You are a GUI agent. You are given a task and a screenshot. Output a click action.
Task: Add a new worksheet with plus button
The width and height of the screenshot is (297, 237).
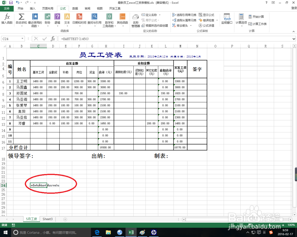point(65,219)
